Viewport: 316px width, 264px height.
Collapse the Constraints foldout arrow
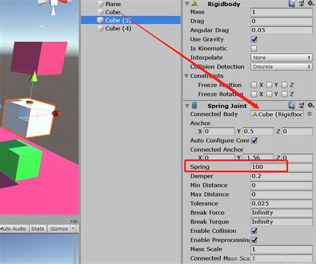187,76
